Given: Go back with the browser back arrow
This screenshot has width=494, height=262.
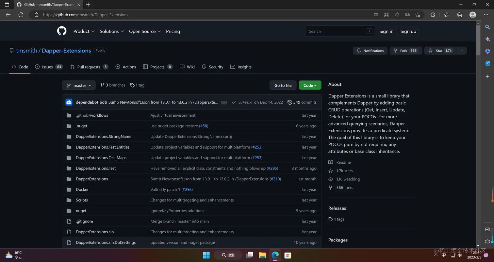Looking at the screenshot, I should click(8, 15).
